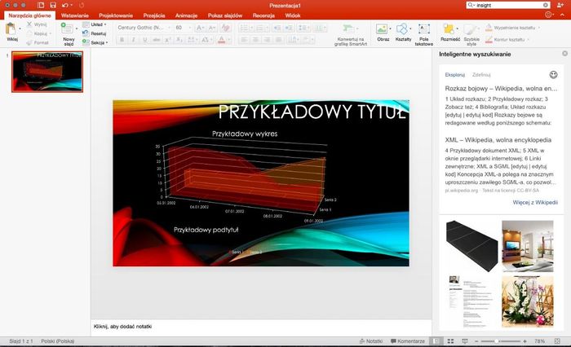This screenshot has height=347, width=571.
Task: Save the presentation using the floppy disk icon
Action: tap(52, 5)
